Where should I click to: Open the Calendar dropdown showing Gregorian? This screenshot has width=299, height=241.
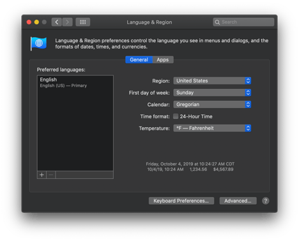212,105
